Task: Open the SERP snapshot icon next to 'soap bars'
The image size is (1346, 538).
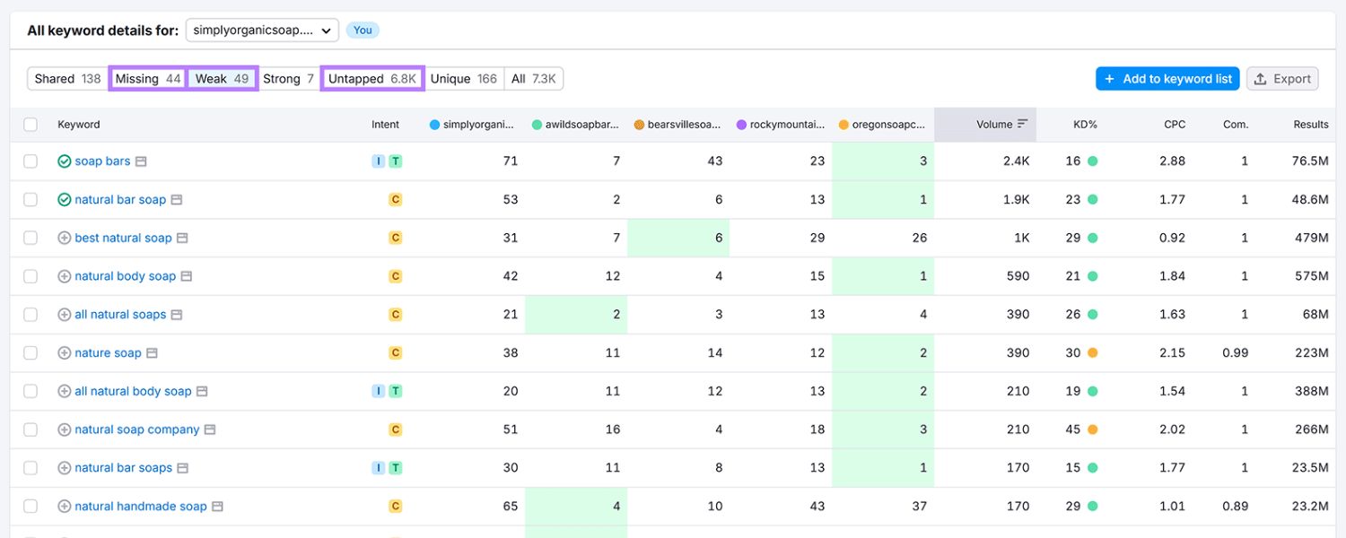Action: (x=140, y=161)
